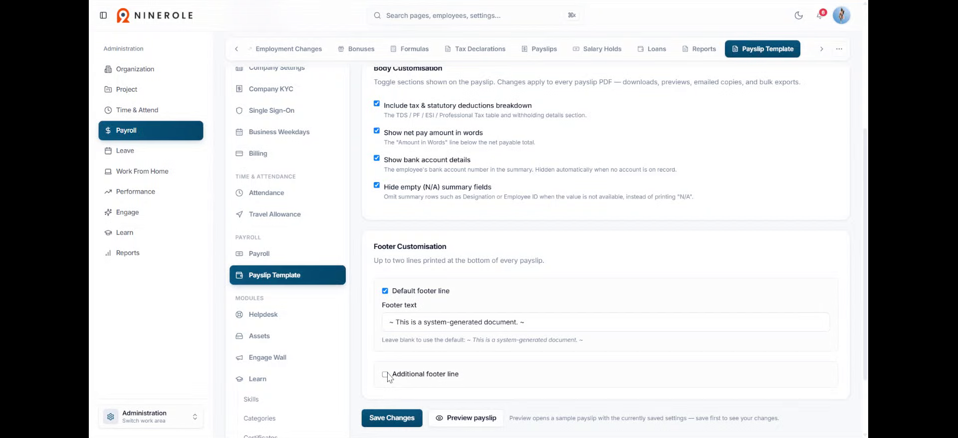Open Loans tab
The width and height of the screenshot is (958, 438).
click(x=652, y=49)
